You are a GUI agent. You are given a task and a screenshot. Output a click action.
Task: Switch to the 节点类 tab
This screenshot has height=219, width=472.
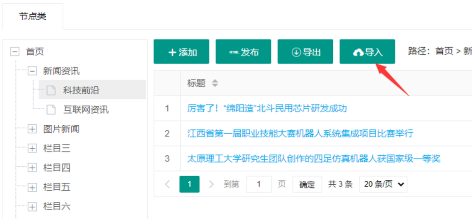pos(33,16)
